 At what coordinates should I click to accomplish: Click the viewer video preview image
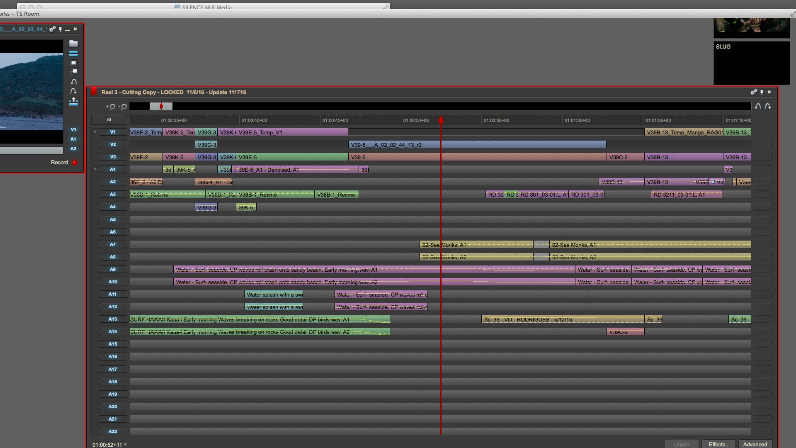click(32, 92)
